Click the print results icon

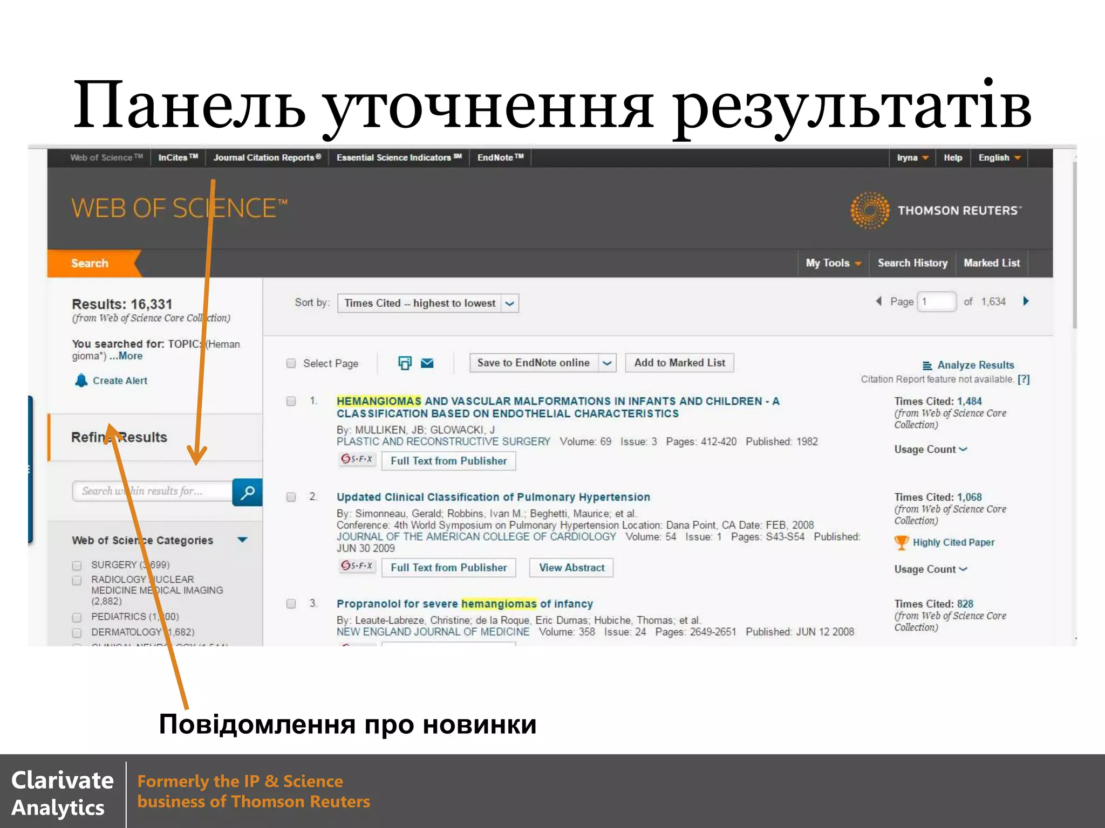[x=405, y=363]
